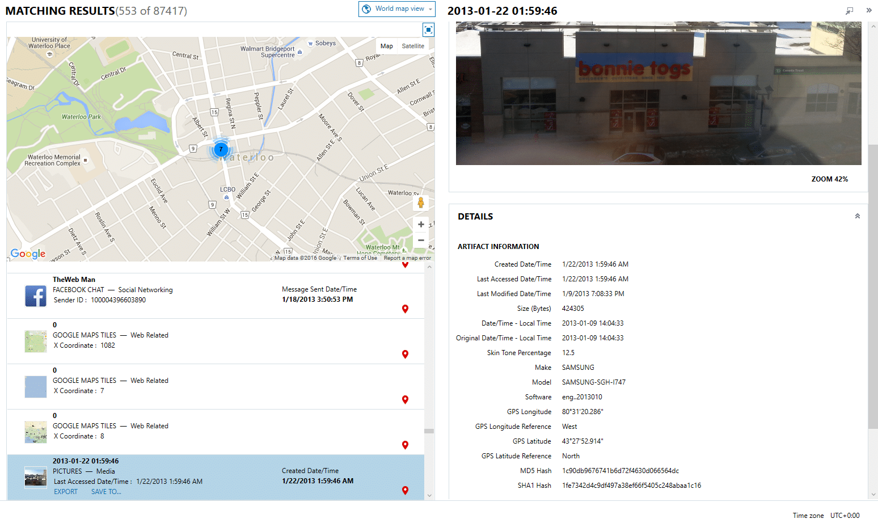Pop out the details panel in new window
Image resolution: width=878 pixels, height=523 pixels.
click(x=849, y=11)
